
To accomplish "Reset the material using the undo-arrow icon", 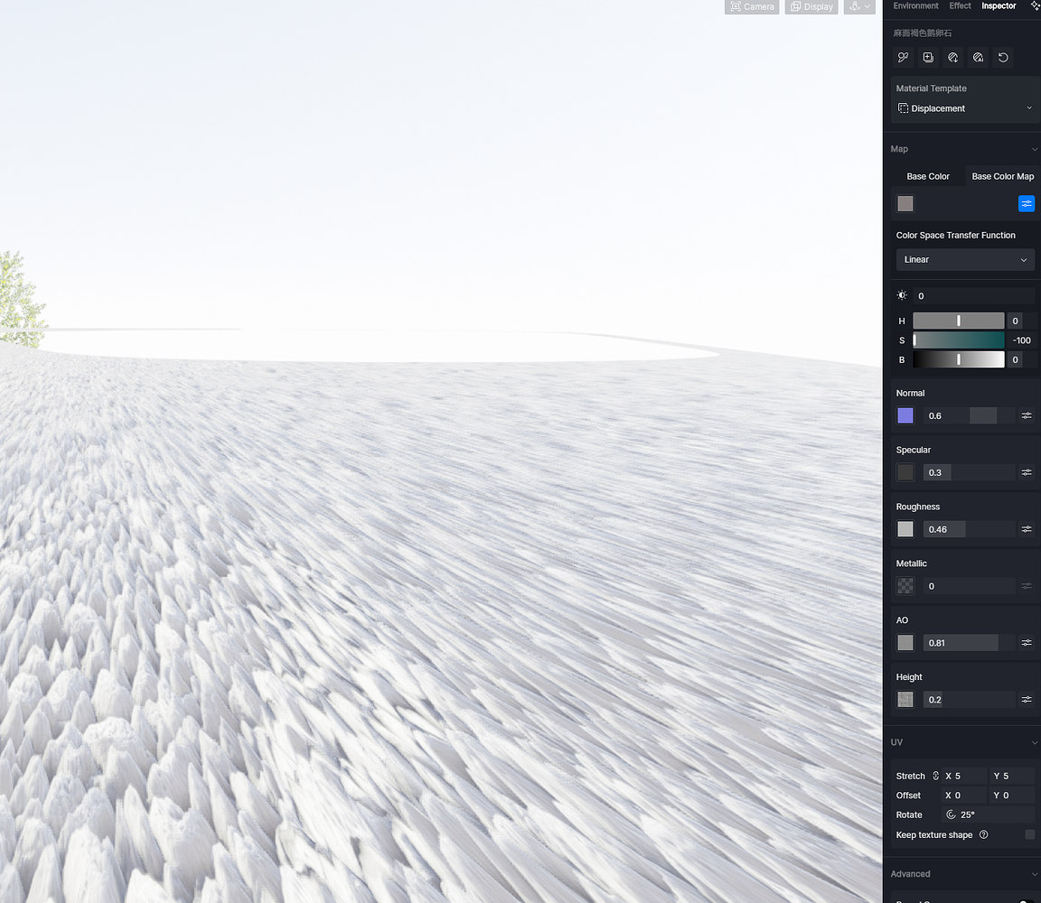I will pyautogui.click(x=1003, y=57).
